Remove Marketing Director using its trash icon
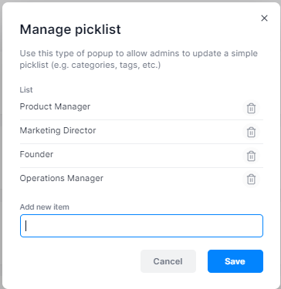Screen dimensions: 281x289 click(x=251, y=132)
